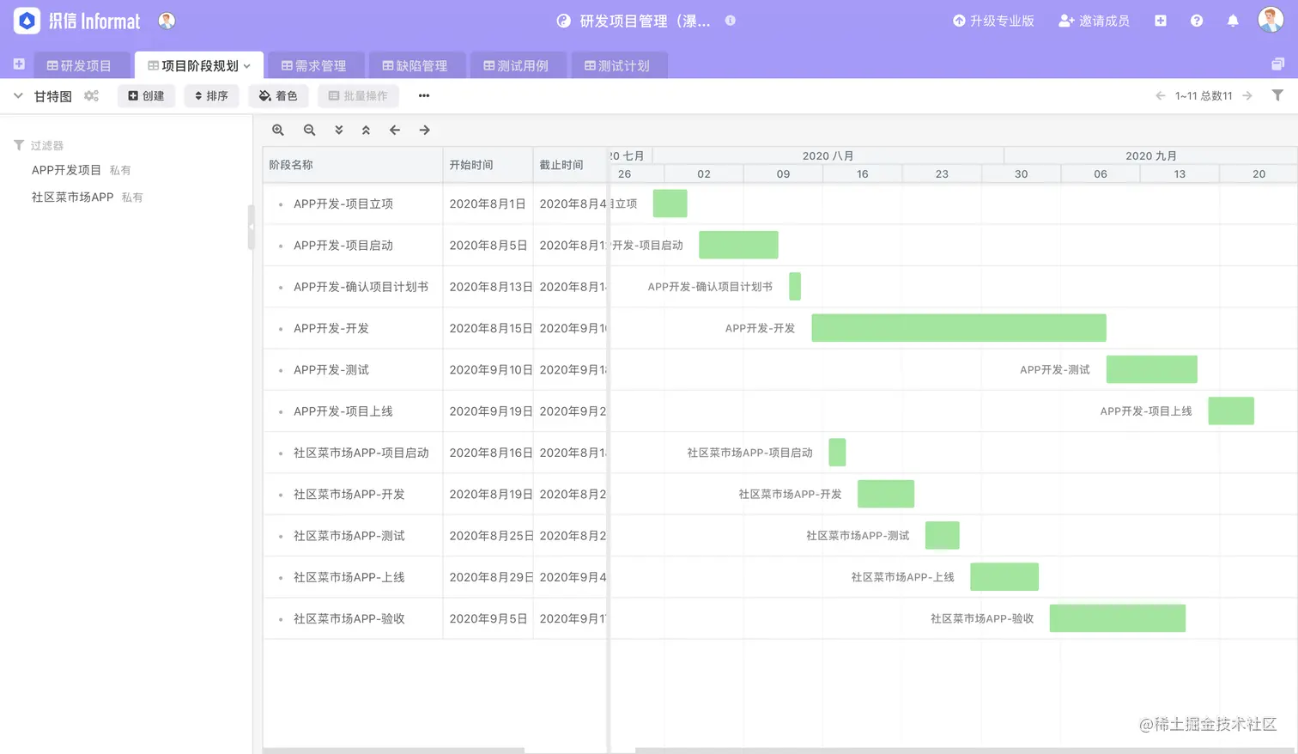The height and width of the screenshot is (754, 1298).
Task: Click the 排序 button
Action: click(211, 95)
